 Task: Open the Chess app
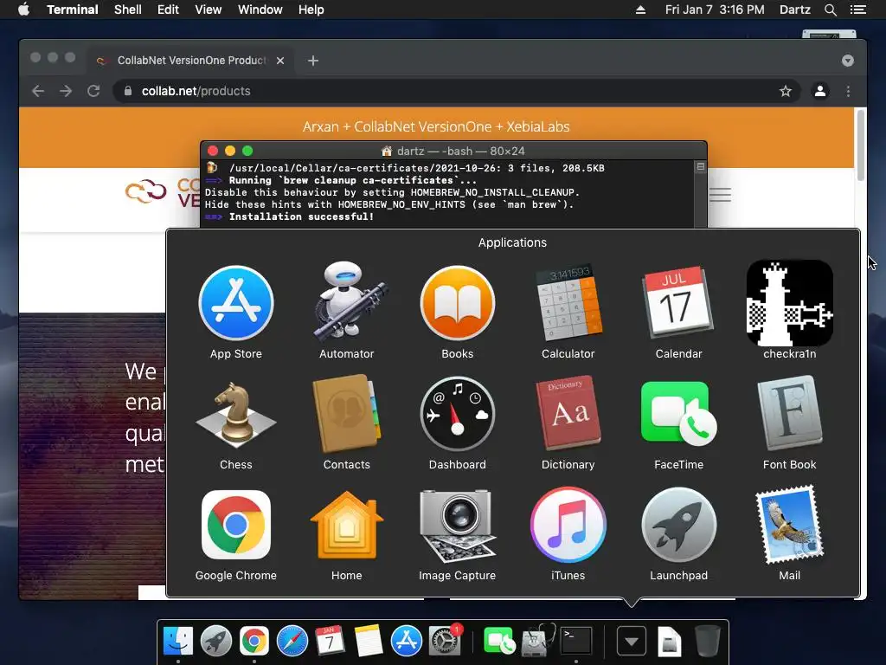click(x=236, y=414)
